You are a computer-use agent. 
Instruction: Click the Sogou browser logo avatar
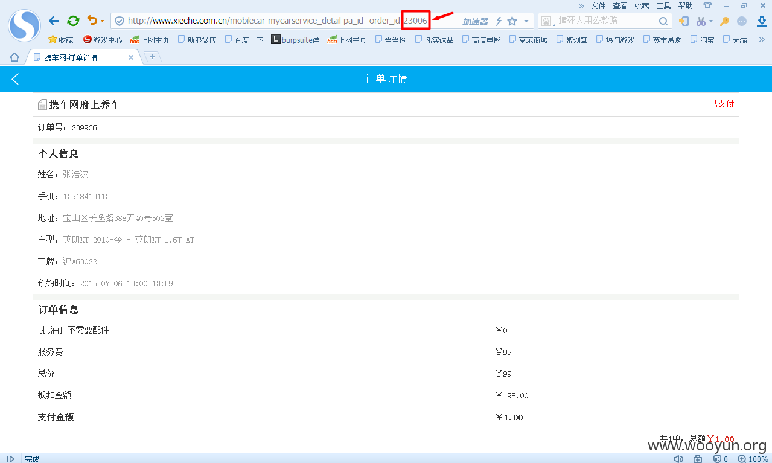pos(25,25)
